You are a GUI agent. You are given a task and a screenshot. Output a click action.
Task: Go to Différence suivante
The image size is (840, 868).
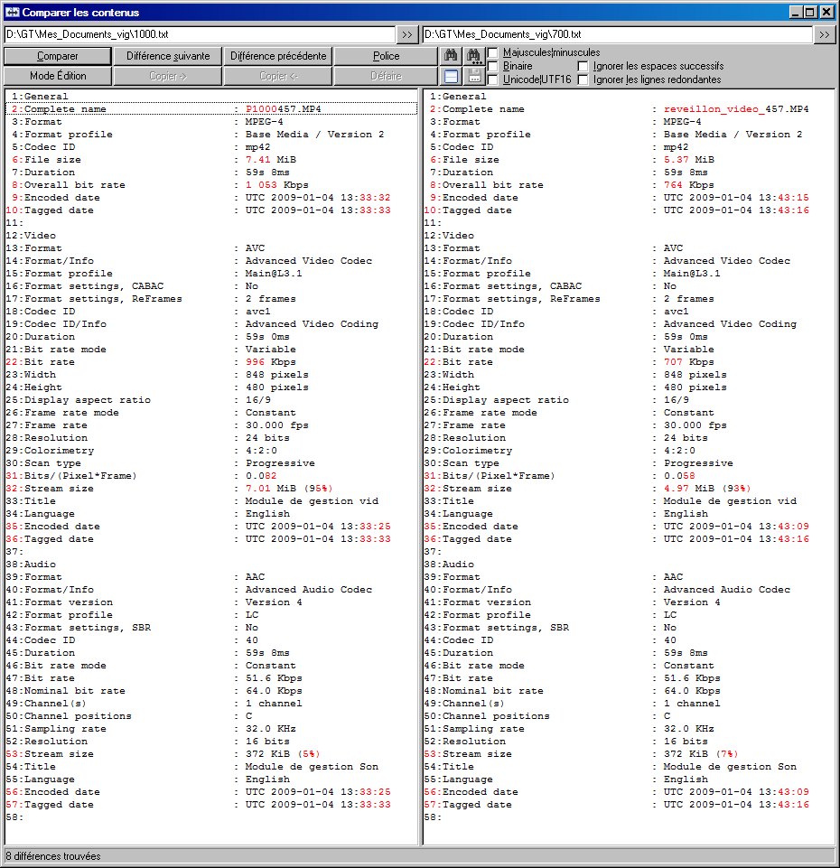pos(168,56)
